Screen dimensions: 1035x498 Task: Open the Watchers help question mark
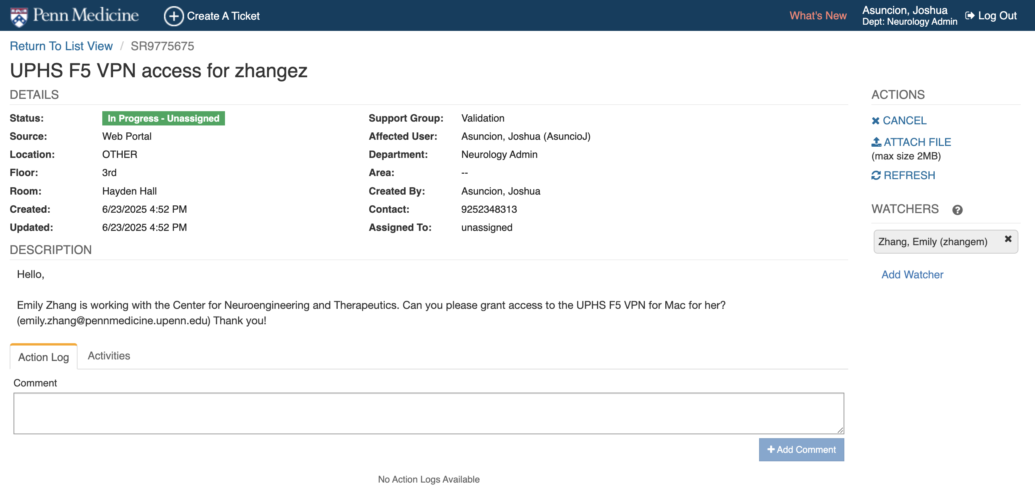point(957,210)
